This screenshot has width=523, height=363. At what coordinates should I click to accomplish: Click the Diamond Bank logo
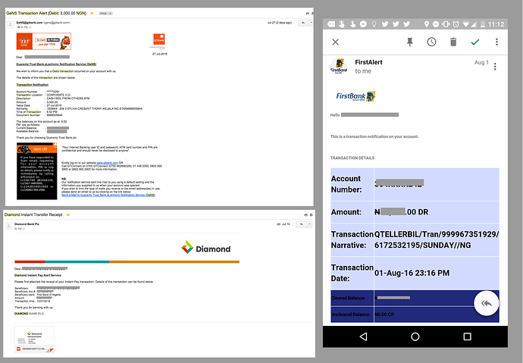tap(206, 247)
